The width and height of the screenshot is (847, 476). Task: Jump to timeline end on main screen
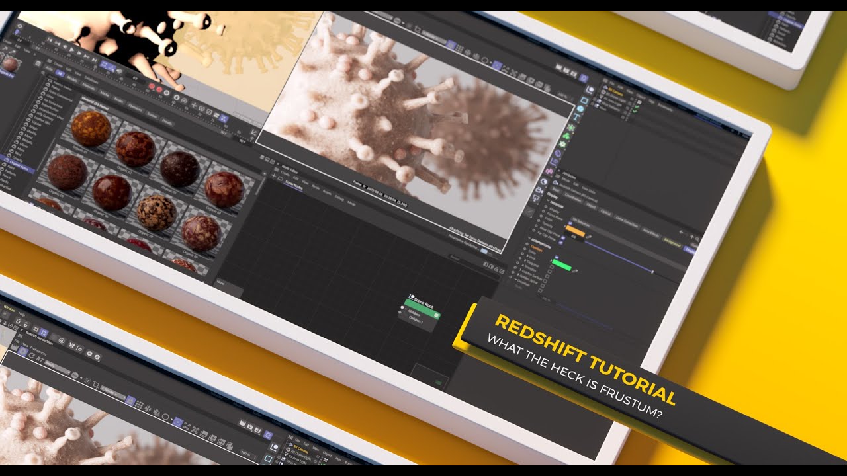click(x=95, y=59)
